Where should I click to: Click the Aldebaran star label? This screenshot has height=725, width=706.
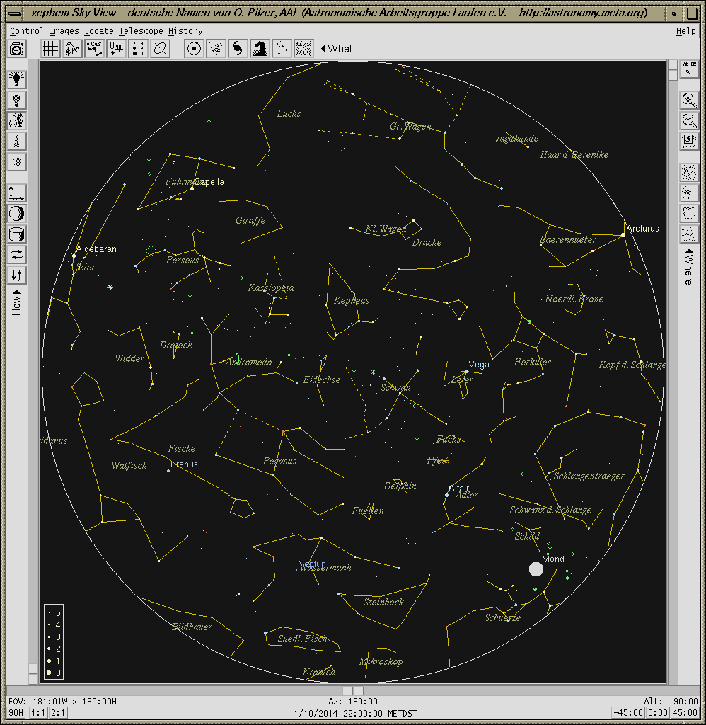[96, 249]
